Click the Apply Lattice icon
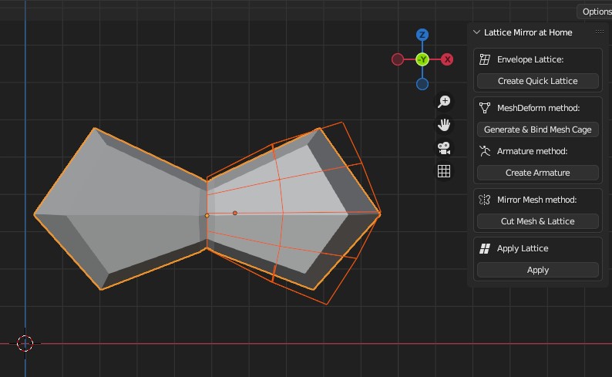The image size is (612, 377). pyautogui.click(x=485, y=248)
